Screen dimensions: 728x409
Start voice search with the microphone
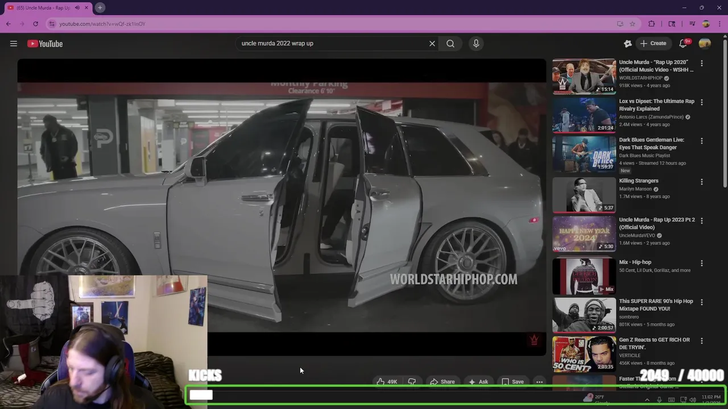476,43
